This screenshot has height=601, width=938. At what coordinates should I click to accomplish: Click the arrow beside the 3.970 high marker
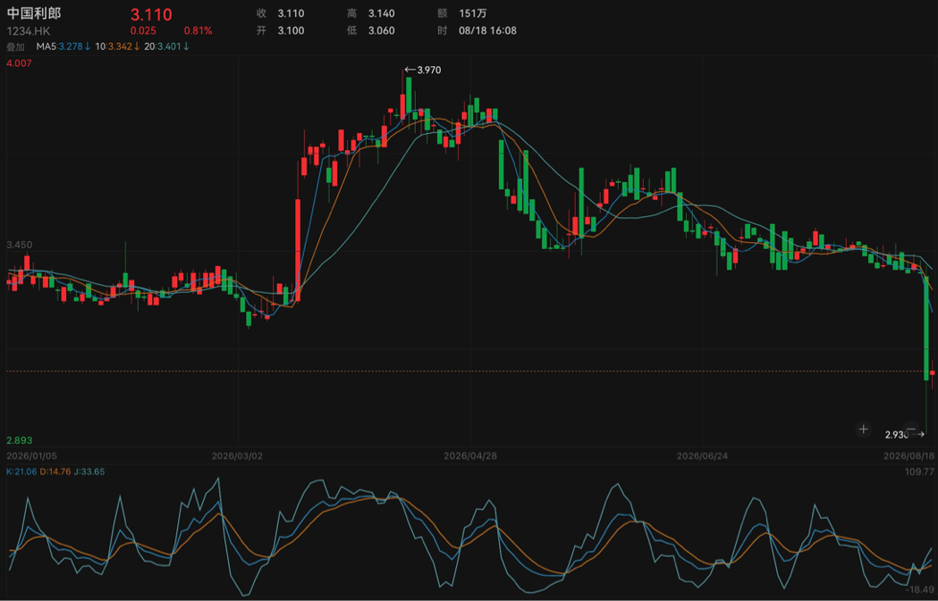[410, 70]
